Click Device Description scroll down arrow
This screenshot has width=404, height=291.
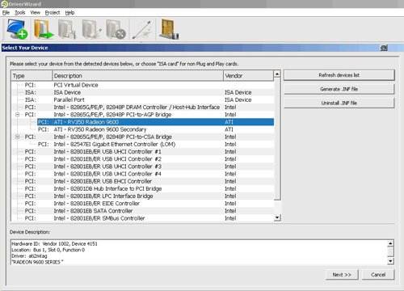pos(390,261)
